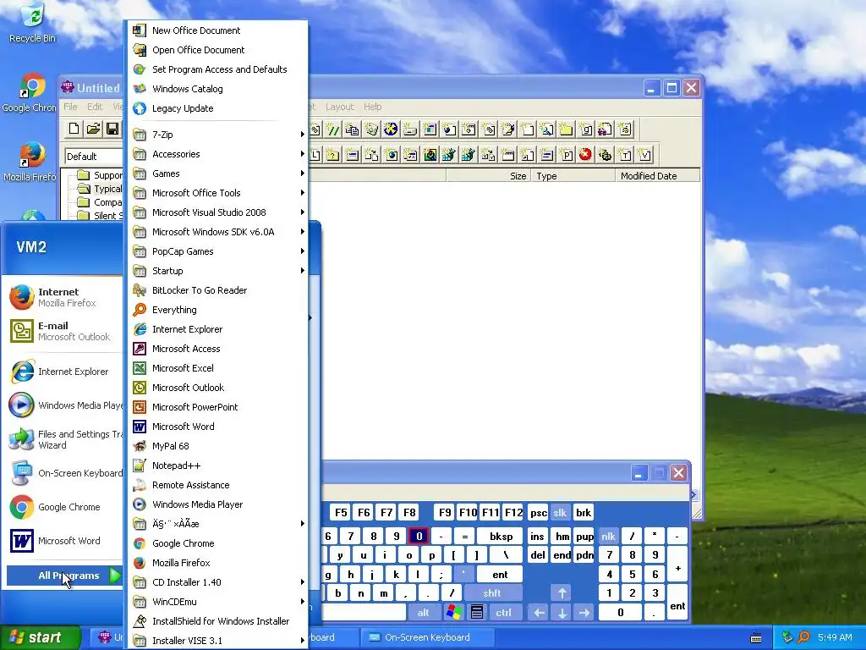Sort by the Type column header
This screenshot has height=650, width=866.
[x=573, y=176]
